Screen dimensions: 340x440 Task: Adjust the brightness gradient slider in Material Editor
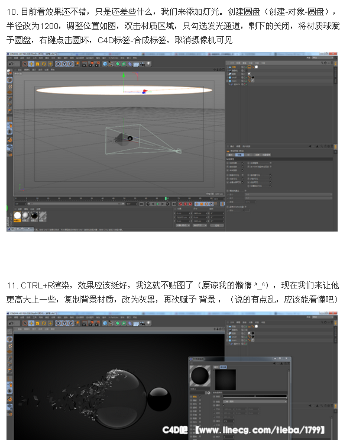click(x=255, y=396)
